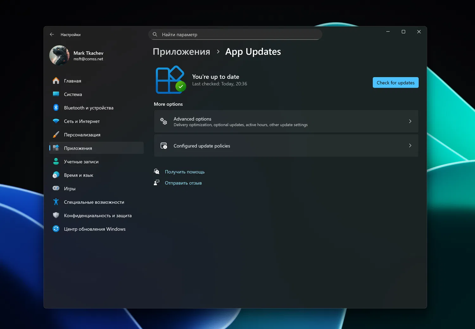Viewport: 475px width, 329px height.
Task: Open Персонализация settings
Action: 97,134
